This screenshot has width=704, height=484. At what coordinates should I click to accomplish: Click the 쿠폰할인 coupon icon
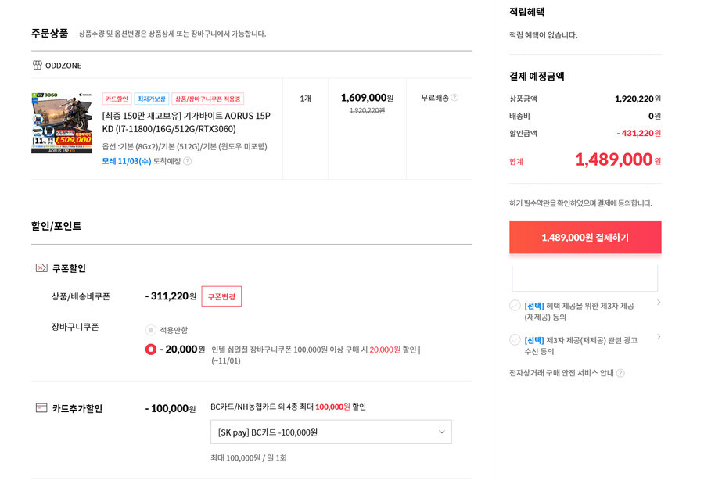[x=41, y=268]
